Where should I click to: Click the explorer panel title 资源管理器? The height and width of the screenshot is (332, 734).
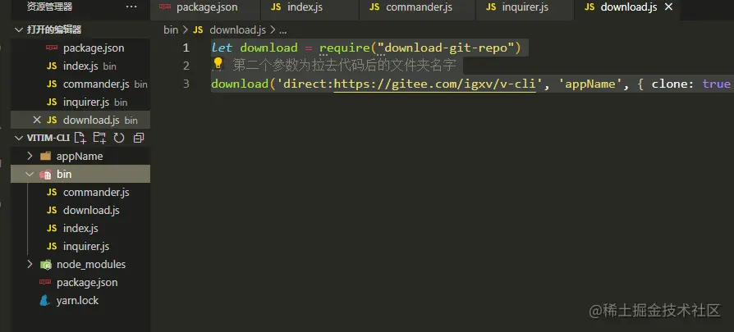(x=49, y=7)
